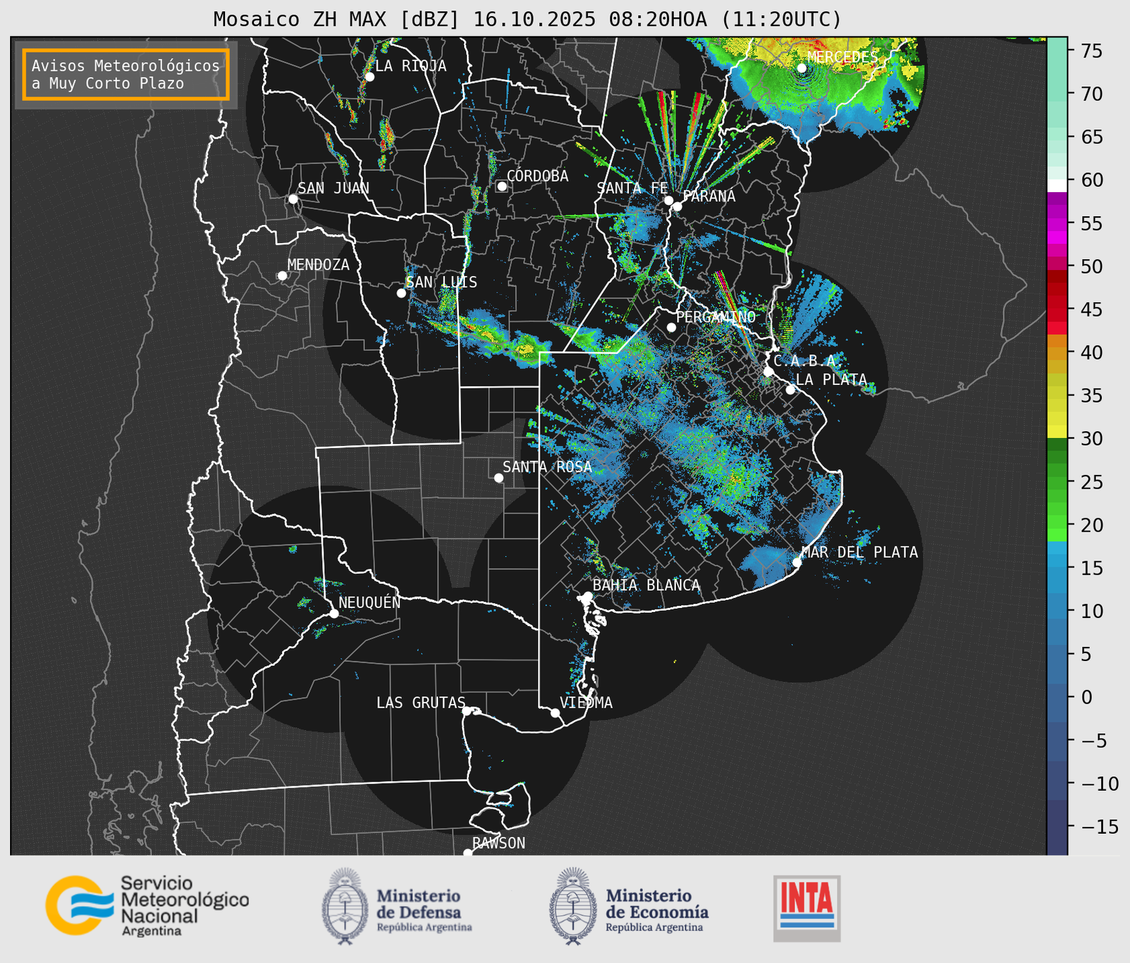1130x963 pixels.
Task: Click the Mar del Plata marker dot
Action: (797, 562)
